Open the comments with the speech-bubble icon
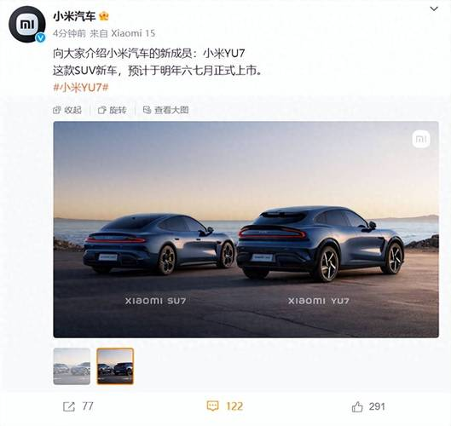This screenshot has height=426, width=451. pos(213,406)
